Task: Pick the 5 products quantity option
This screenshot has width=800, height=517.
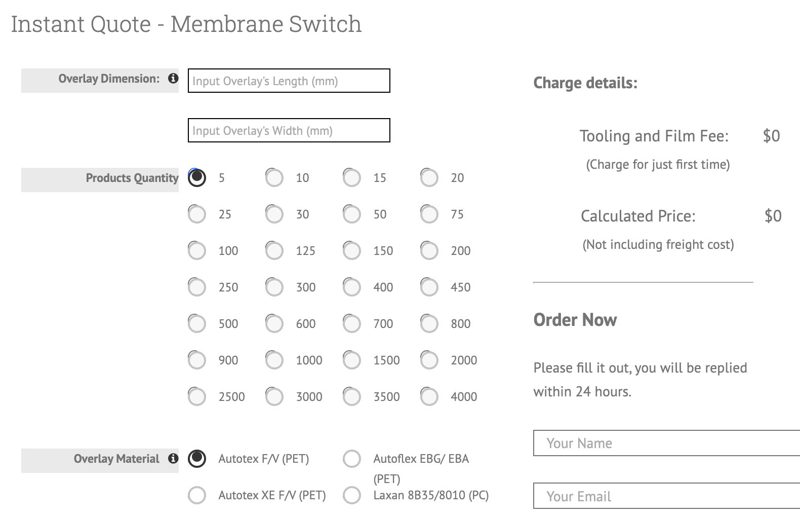Action: pyautogui.click(x=197, y=178)
